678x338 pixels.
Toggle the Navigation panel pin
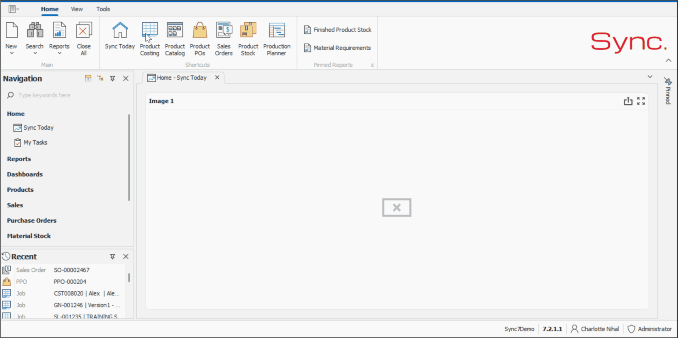point(113,78)
